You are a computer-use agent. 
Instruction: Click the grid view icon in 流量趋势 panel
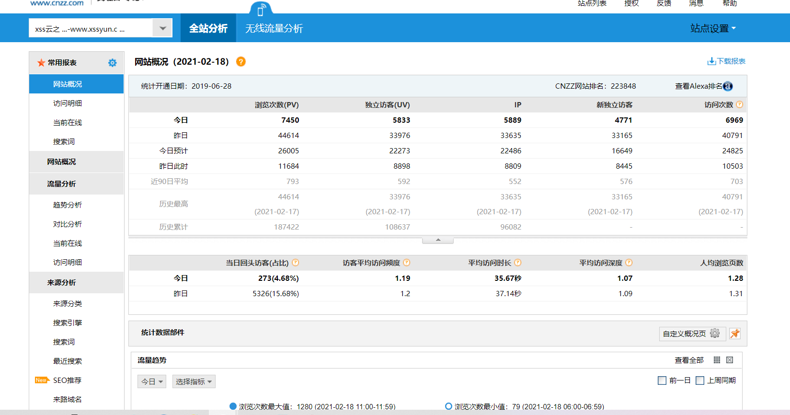717,360
